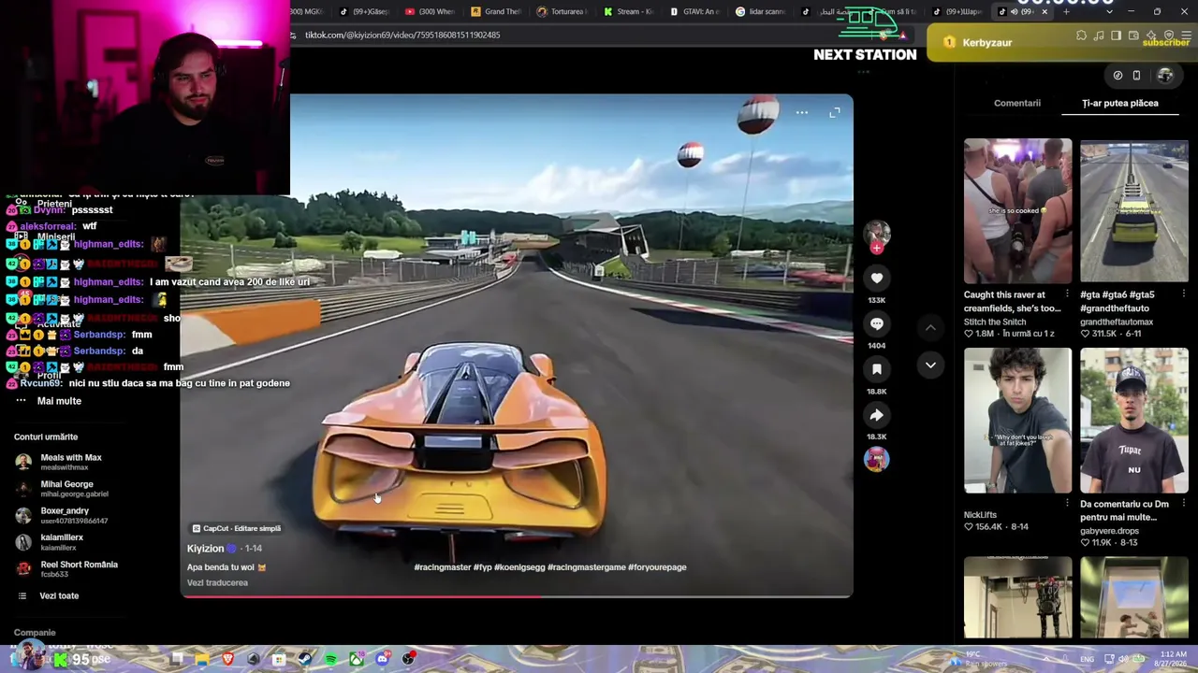The width and height of the screenshot is (1198, 673).
Task: Launch Steam from the taskbar
Action: [x=305, y=659]
